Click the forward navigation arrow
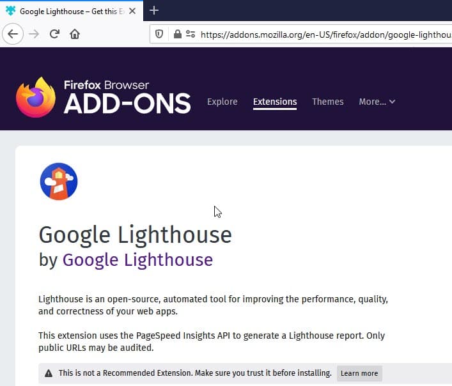Screen dimensions: 452x386 click(x=34, y=35)
